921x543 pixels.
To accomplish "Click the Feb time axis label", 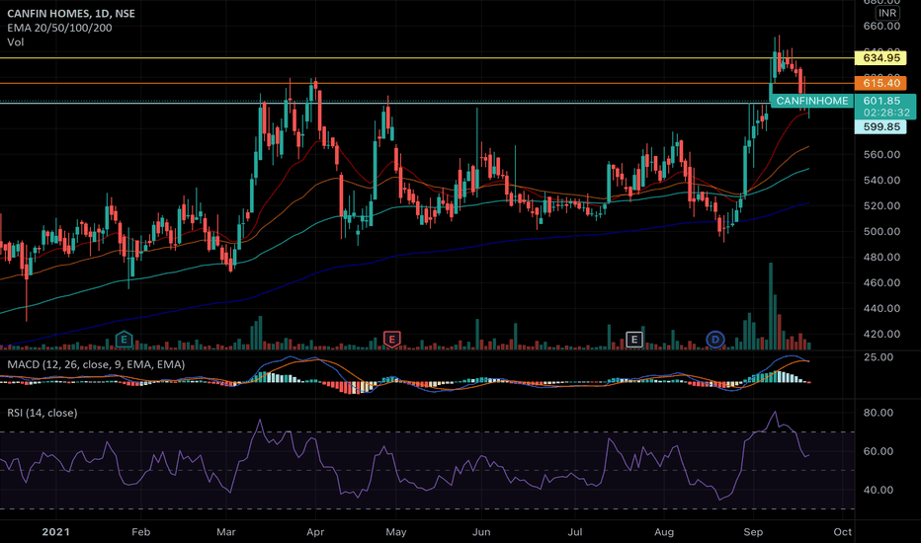I will click(141, 532).
